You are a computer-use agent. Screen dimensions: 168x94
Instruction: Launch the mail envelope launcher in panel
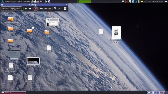point(35,2)
